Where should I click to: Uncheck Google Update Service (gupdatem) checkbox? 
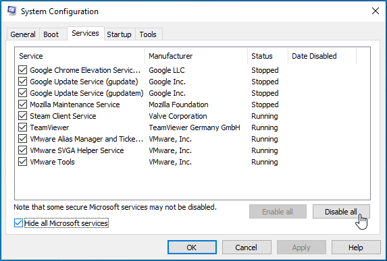pyautogui.click(x=22, y=93)
